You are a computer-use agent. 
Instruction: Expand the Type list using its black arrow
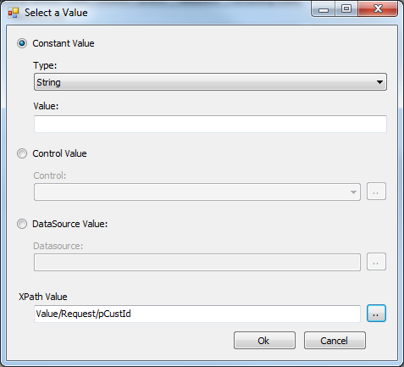coord(379,82)
